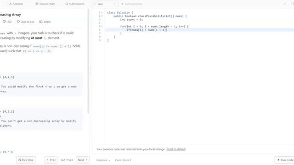Open the Java language dropdown
294x165 pixels.
click(x=105, y=4)
